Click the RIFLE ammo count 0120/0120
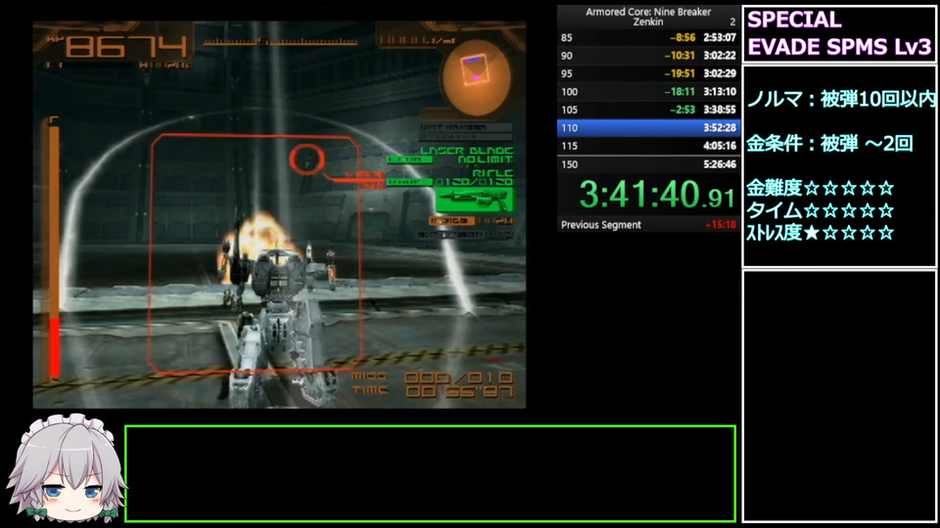 474,182
